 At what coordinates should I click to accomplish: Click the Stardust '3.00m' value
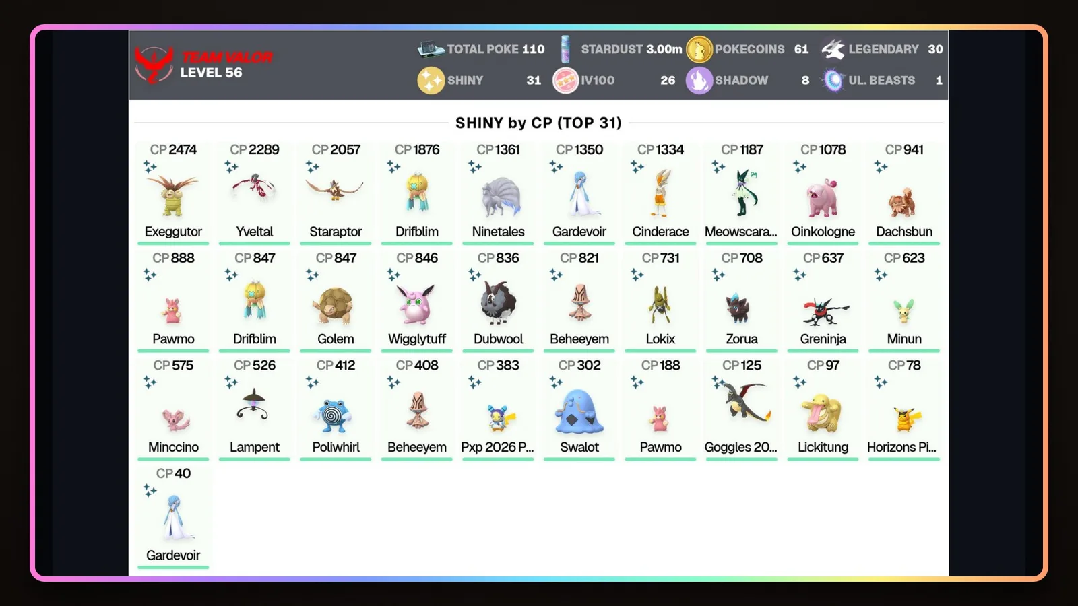click(x=664, y=49)
